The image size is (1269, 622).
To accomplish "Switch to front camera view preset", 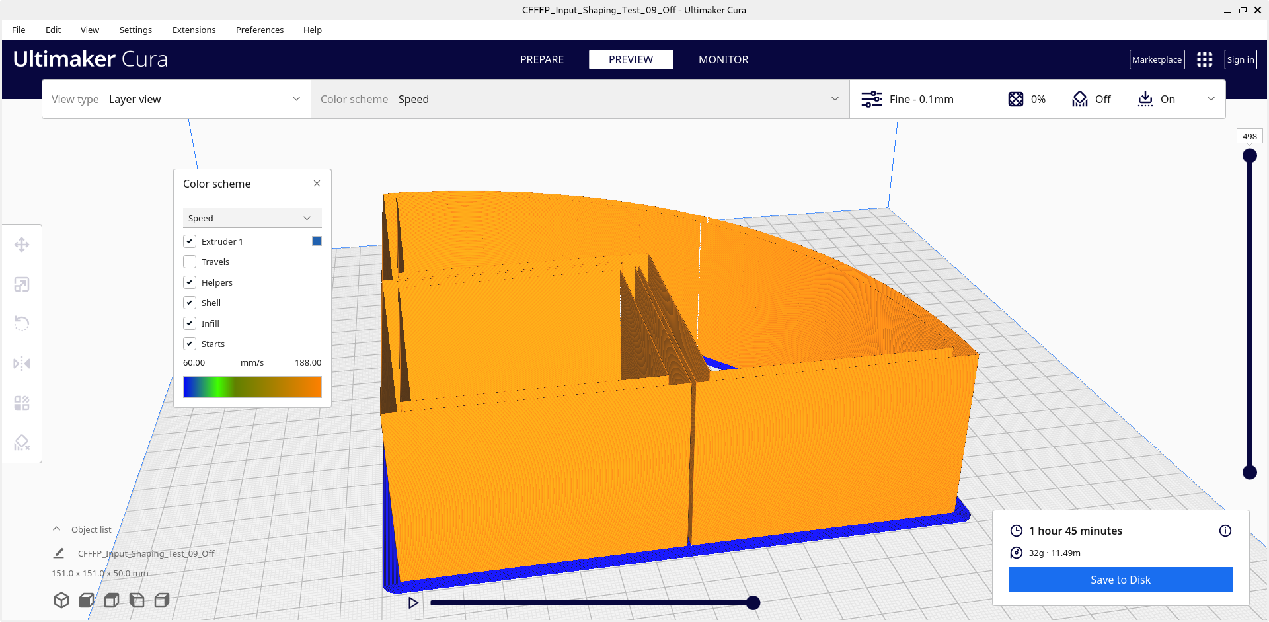I will click(x=85, y=600).
